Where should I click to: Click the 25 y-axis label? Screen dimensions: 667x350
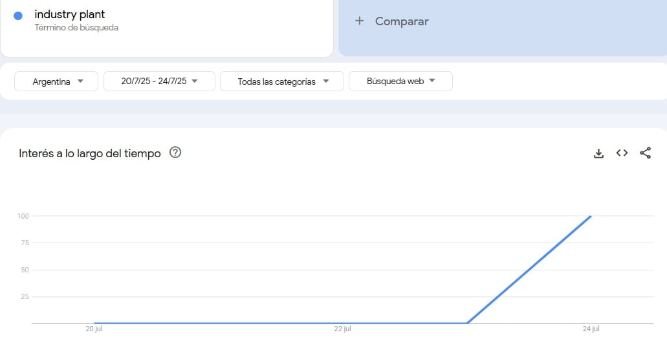point(25,296)
